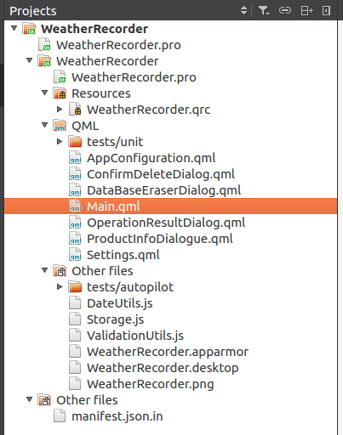343x435 pixels.
Task: Click the filter tree icon
Action: click(264, 11)
